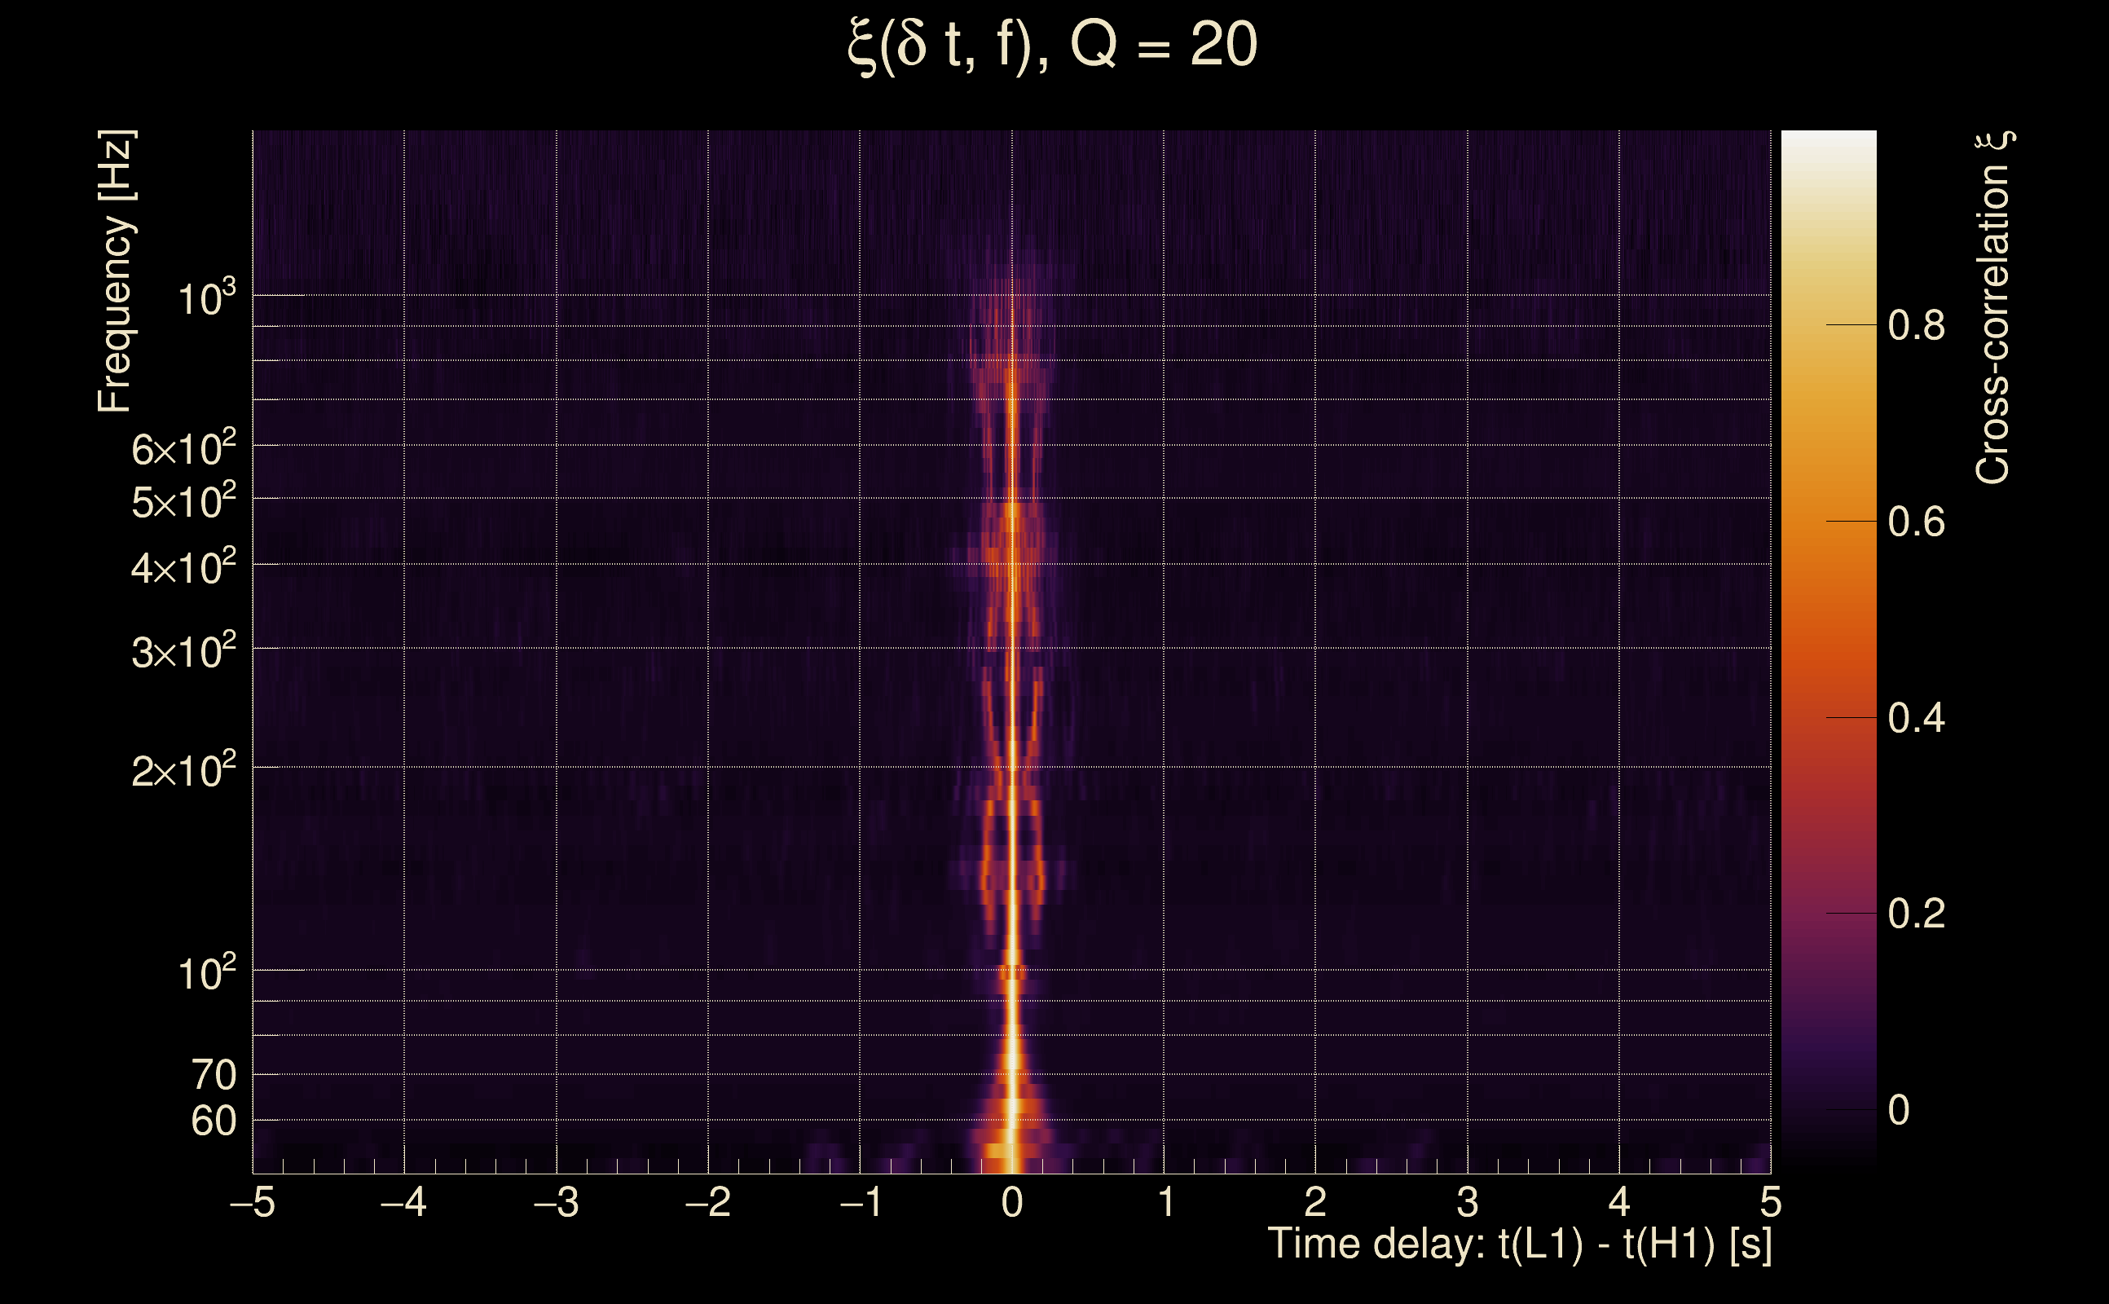2109x1304 pixels.
Task: Click the 6×10² frequency tick label
Action: pos(183,448)
